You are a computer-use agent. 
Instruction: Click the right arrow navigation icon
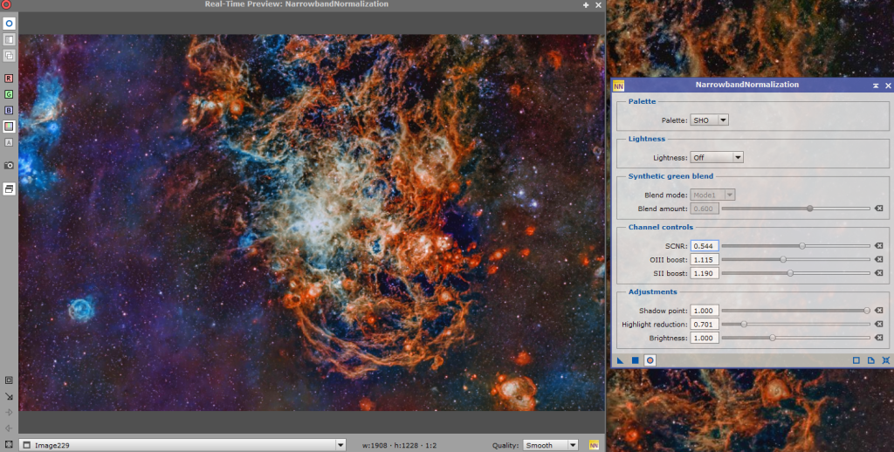coord(9,412)
